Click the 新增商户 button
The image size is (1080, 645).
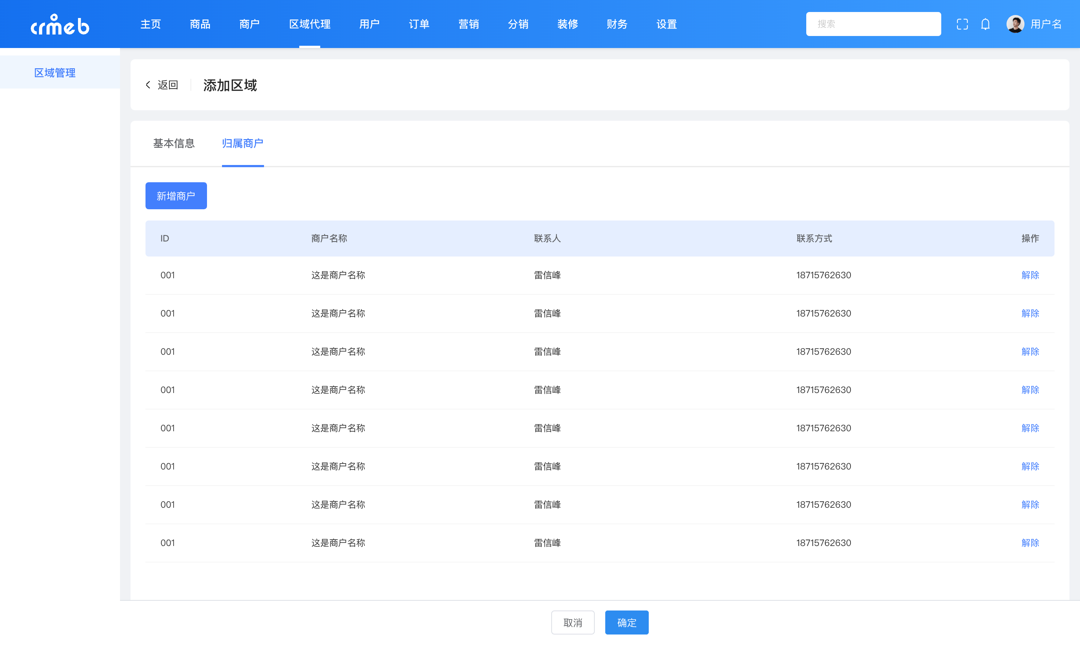point(176,196)
